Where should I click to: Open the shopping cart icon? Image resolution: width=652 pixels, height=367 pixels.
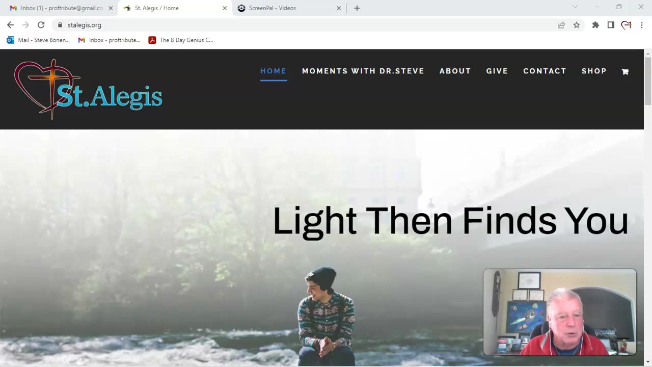pos(625,72)
